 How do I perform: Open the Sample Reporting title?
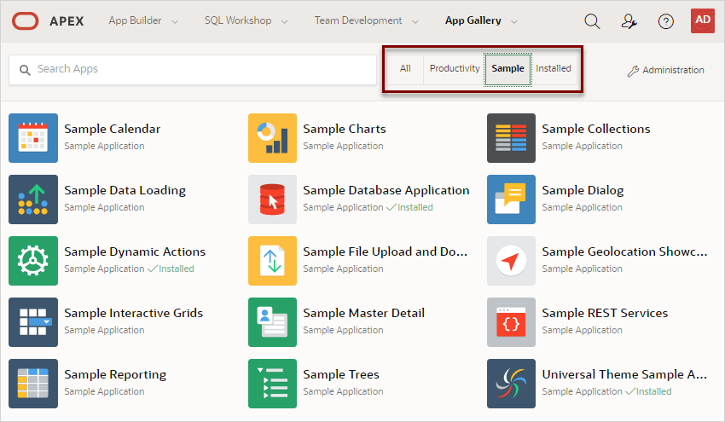[x=115, y=375]
